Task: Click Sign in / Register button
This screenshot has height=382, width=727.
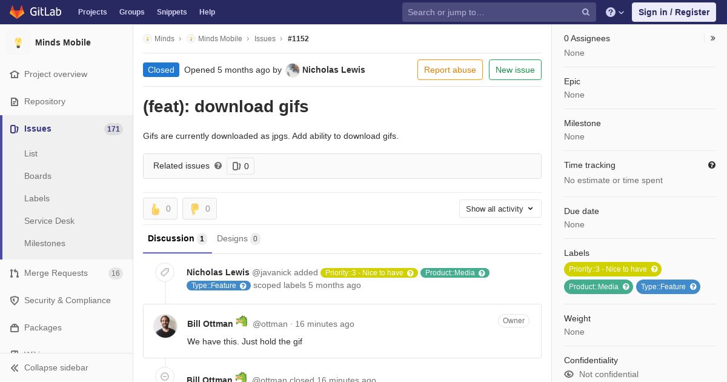Action: (x=674, y=12)
